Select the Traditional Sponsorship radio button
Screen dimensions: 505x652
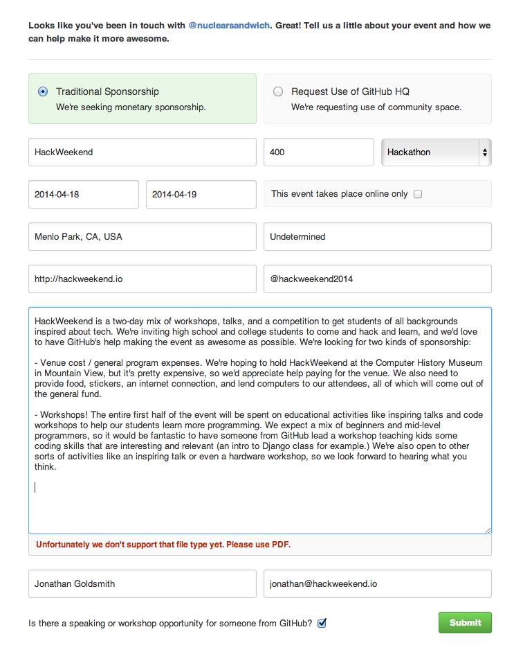click(x=43, y=91)
